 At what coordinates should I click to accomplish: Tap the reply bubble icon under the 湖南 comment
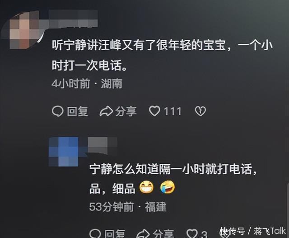pos(58,111)
